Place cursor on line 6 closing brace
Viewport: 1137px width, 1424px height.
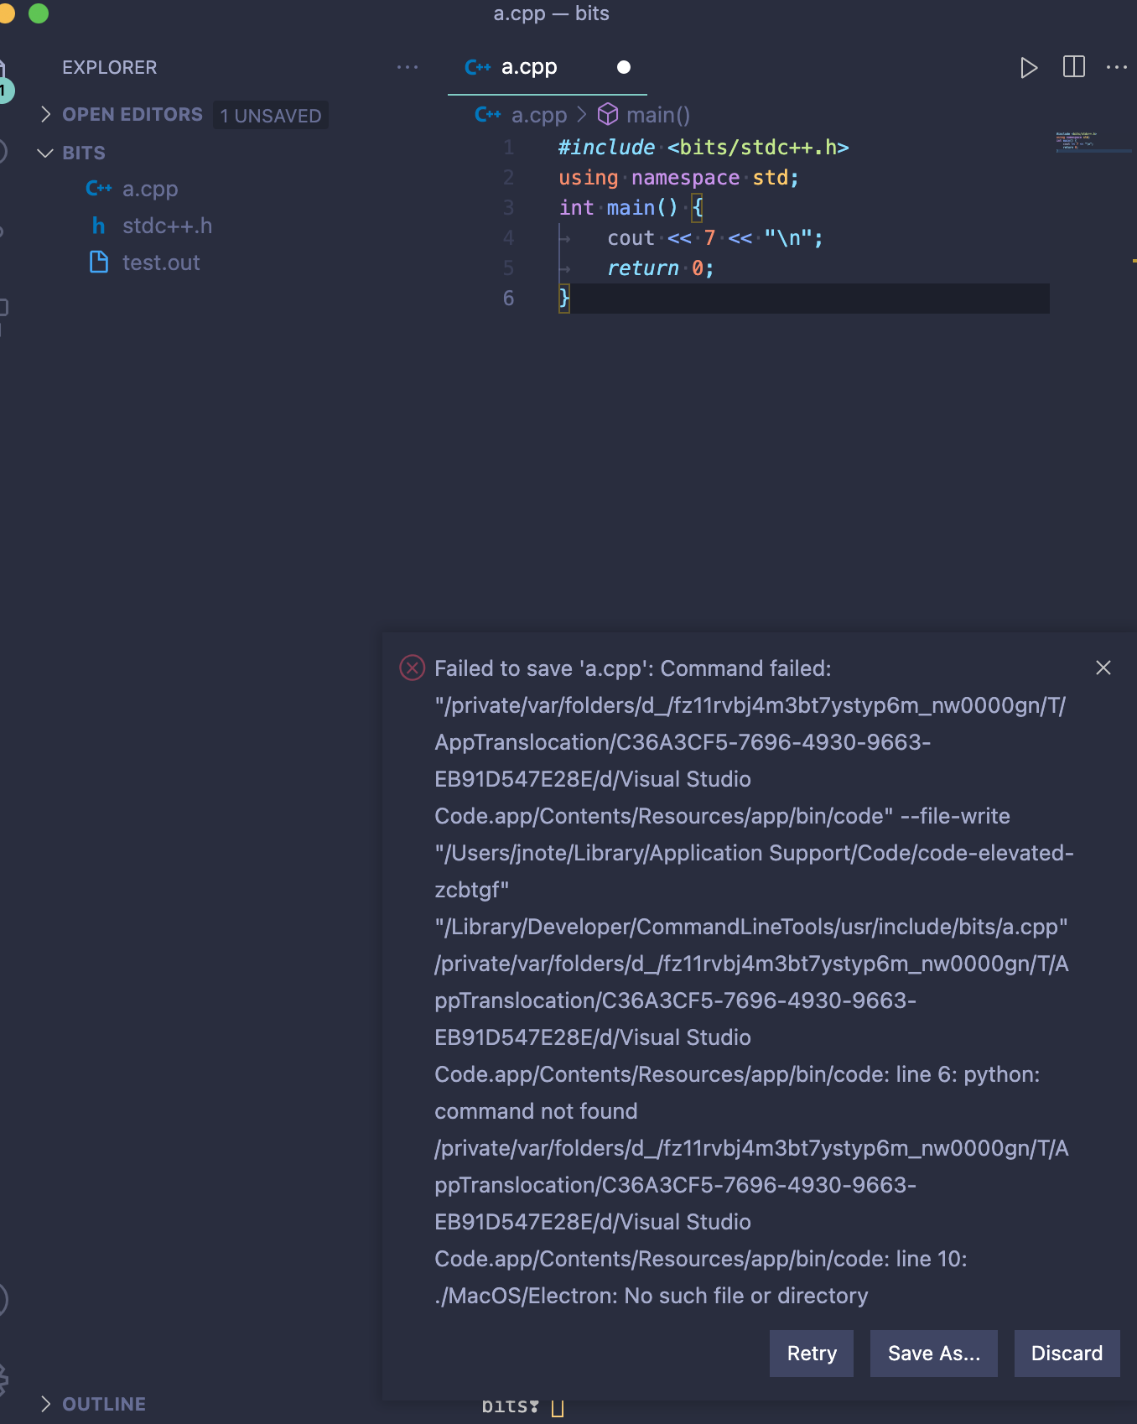pos(564,298)
